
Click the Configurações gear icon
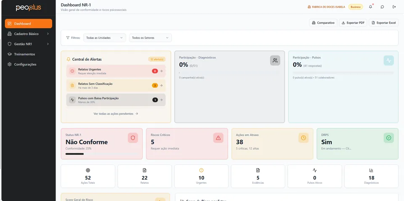pos(10,64)
